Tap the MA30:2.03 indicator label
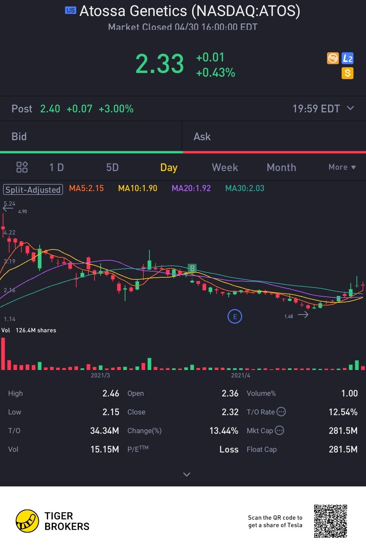 click(x=245, y=188)
